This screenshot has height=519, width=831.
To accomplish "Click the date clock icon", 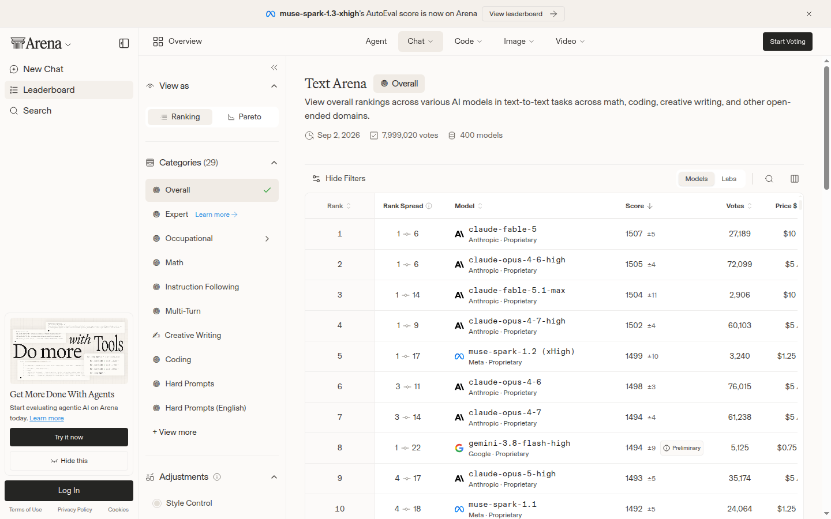I will 309,136.
